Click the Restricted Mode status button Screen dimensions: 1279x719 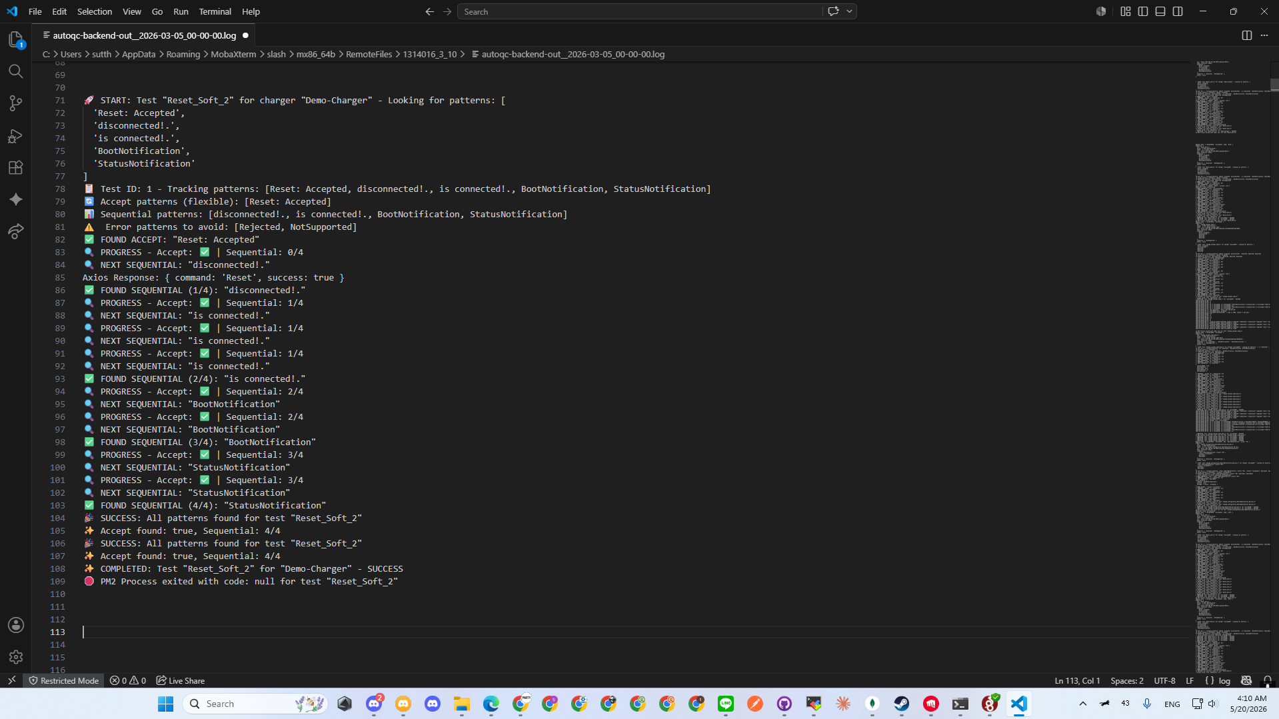point(63,680)
